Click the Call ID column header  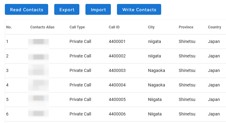tap(114, 27)
